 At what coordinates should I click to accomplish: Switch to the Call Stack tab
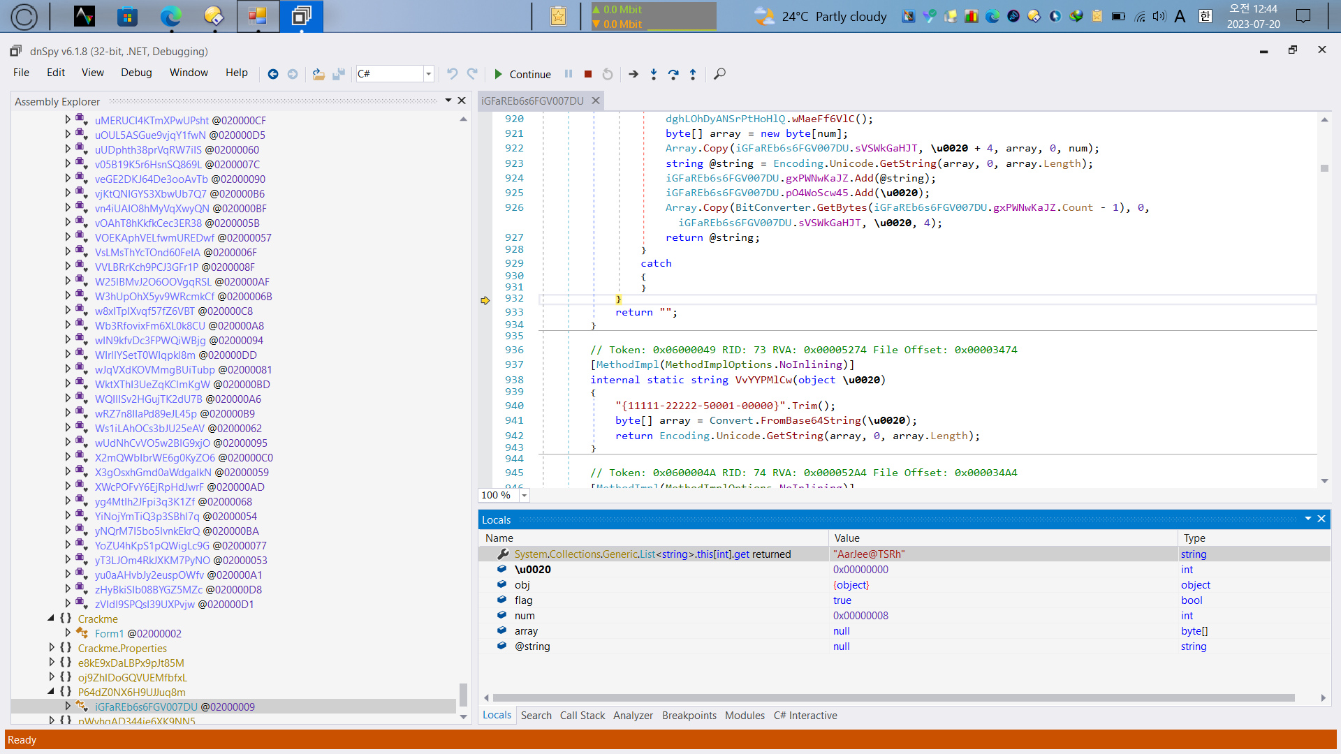point(582,716)
